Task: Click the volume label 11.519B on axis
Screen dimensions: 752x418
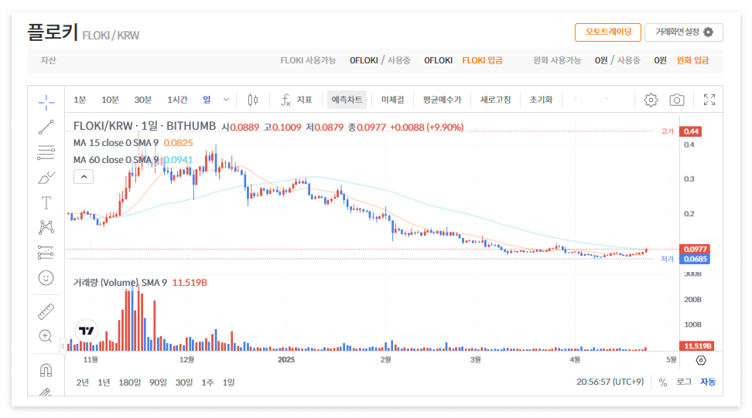Action: point(697,345)
